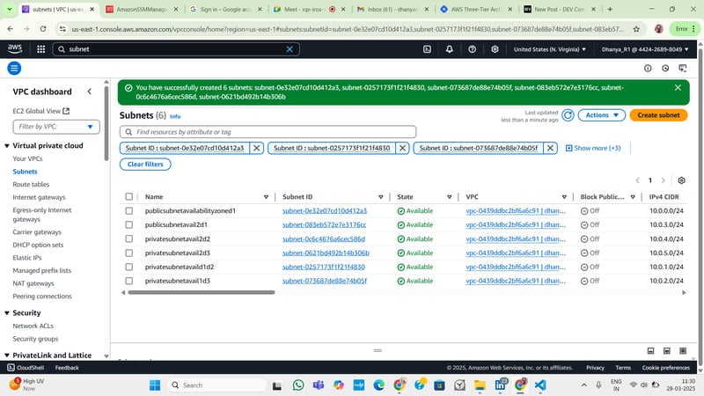The width and height of the screenshot is (704, 396).
Task: Collapse the VPC dashboard sidebar
Action: 90,92
